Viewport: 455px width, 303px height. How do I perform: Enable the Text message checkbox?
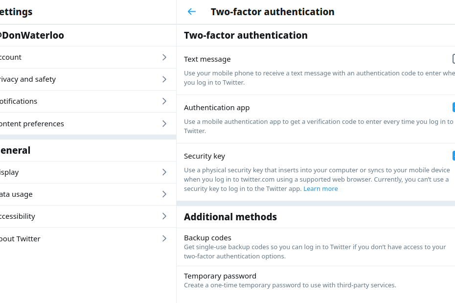[x=453, y=59]
